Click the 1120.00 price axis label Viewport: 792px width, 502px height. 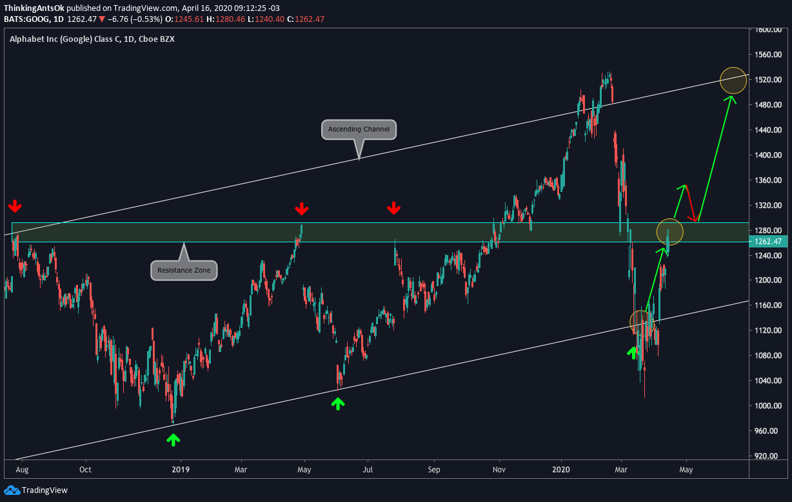[768, 331]
